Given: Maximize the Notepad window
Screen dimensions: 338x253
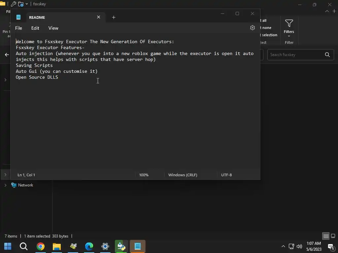Looking at the screenshot, I should tap(237, 14).
